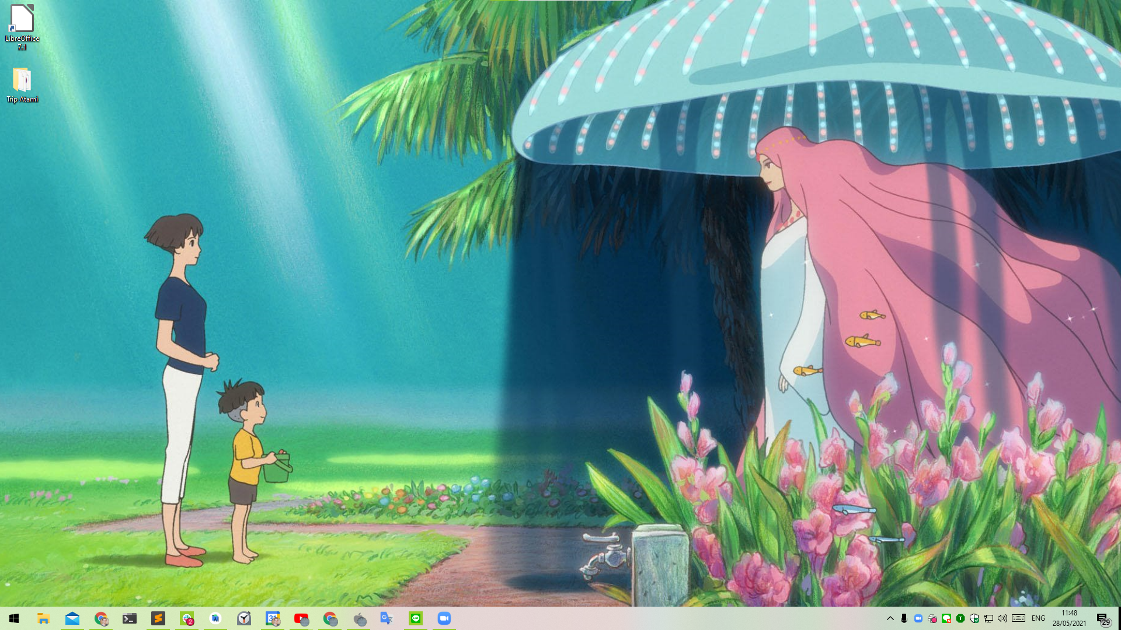
Task: Open the LINE app in taskbar
Action: [x=416, y=618]
